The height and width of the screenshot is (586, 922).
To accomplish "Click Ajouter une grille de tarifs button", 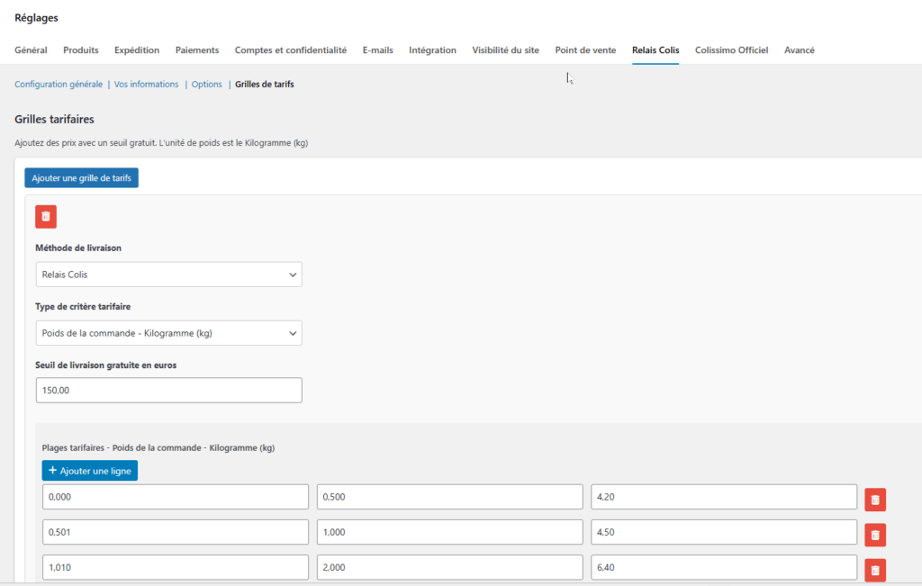I will pyautogui.click(x=81, y=178).
